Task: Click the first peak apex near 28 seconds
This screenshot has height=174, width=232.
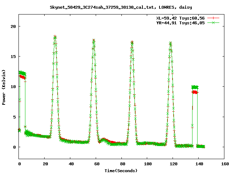Action: tap(55, 36)
